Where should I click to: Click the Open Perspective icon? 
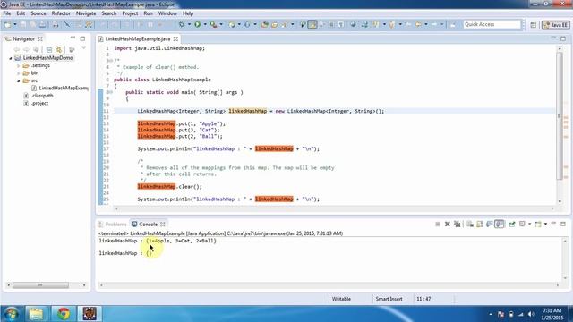click(x=534, y=24)
